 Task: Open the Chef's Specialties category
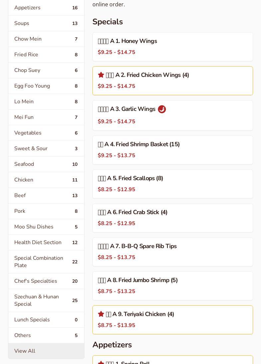46,281
